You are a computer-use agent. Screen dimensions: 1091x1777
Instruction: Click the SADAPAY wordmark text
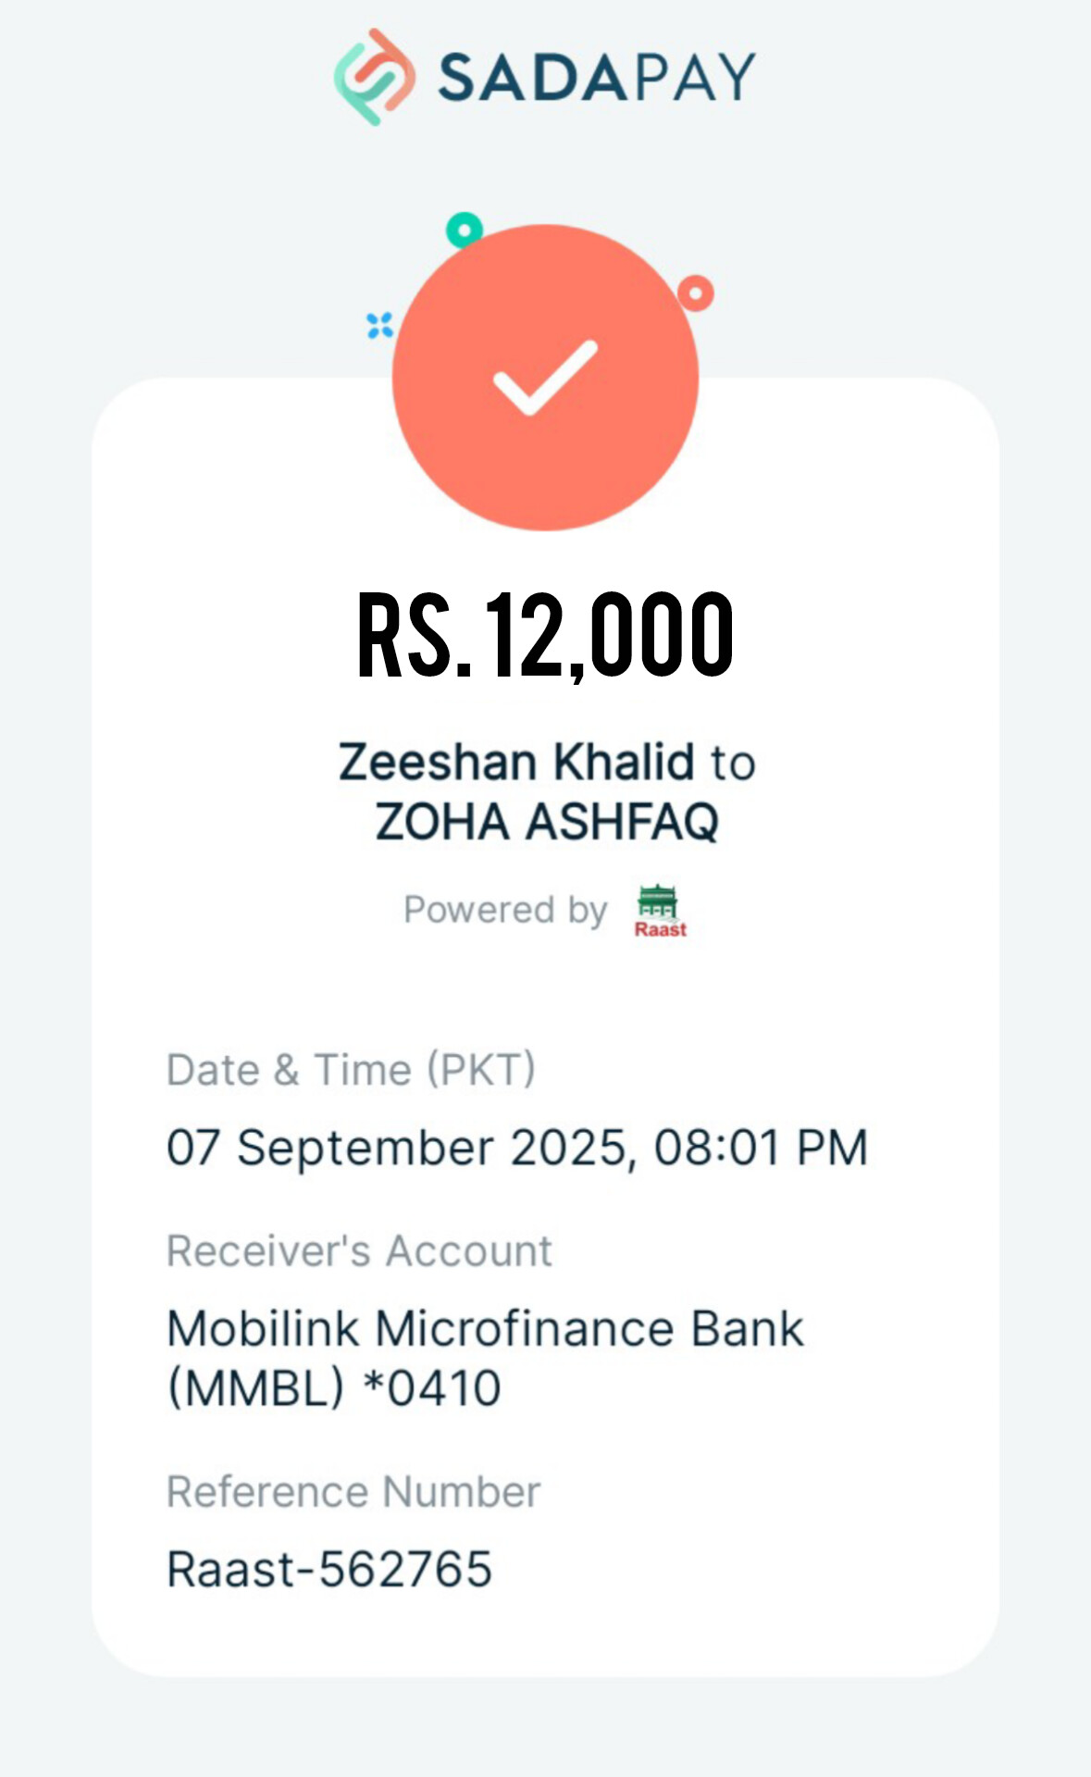tap(597, 77)
